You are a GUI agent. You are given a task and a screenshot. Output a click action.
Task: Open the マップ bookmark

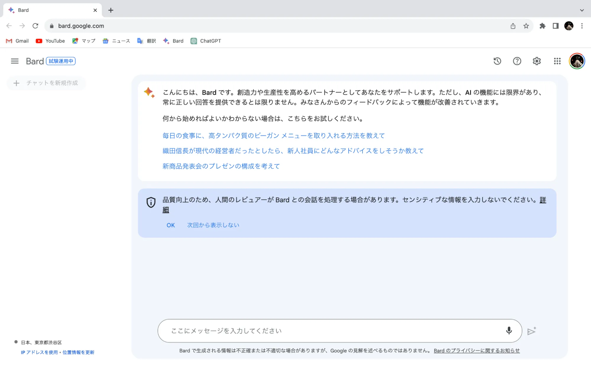pyautogui.click(x=84, y=41)
